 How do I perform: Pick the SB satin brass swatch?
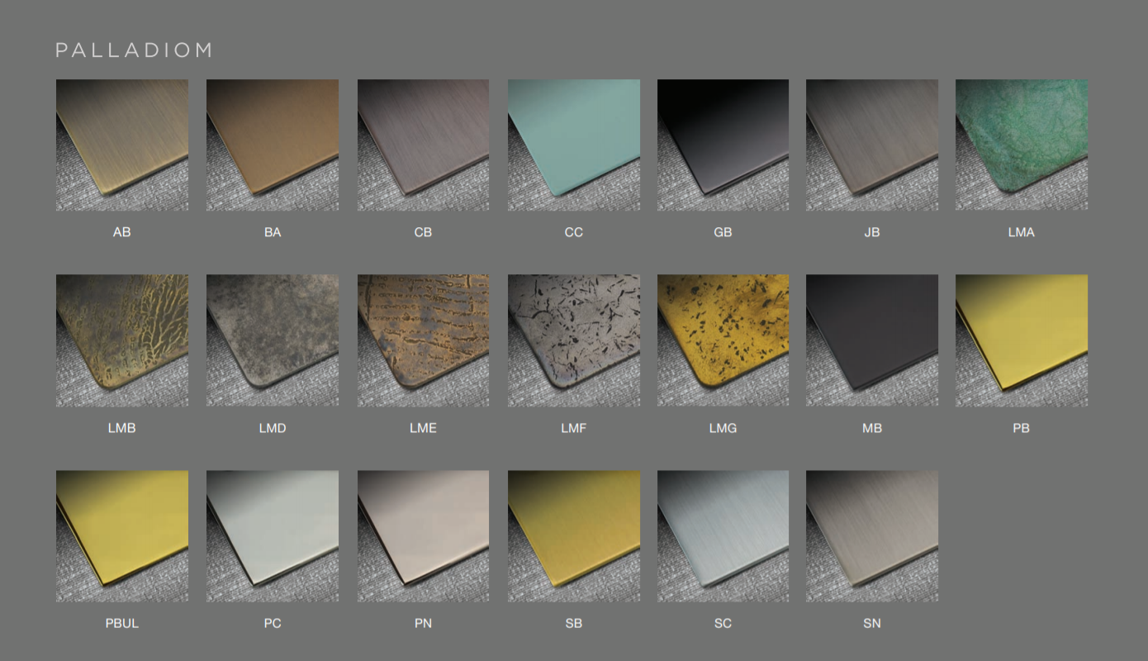[574, 536]
